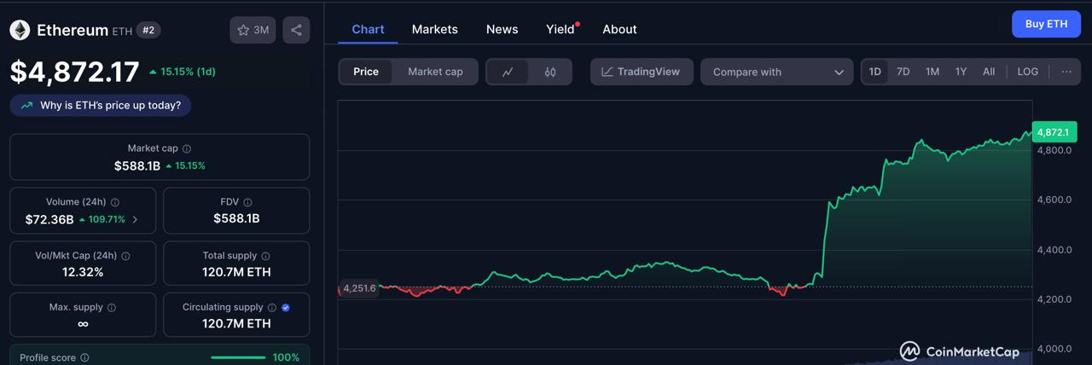Open the News tab
Screen dimensions: 1092x365
click(502, 29)
